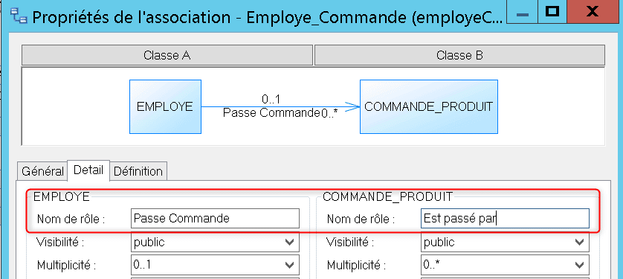623x279 pixels.
Task: Select the EMPLOYE class box in preview
Action: point(165,106)
